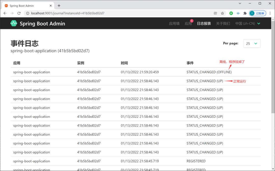Open the blue download-arrow extension icon

(x=238, y=13)
